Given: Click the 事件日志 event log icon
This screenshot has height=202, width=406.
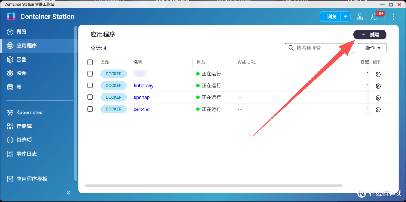Looking at the screenshot, I should tap(10, 154).
